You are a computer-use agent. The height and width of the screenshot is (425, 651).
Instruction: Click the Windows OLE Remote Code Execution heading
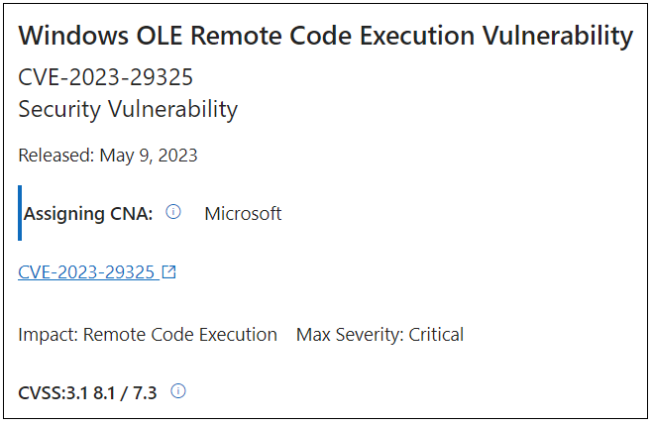(x=325, y=36)
